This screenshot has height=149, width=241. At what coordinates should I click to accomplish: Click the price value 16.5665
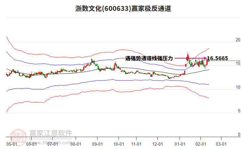(x=218, y=58)
